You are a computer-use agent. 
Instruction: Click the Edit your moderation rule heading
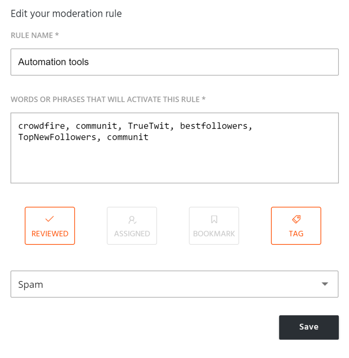click(x=66, y=14)
